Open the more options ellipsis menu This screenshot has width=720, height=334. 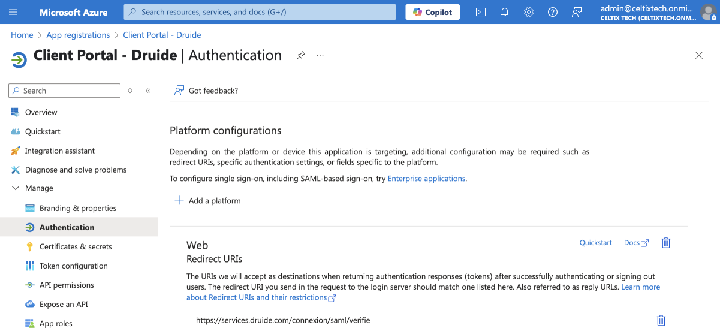point(320,55)
